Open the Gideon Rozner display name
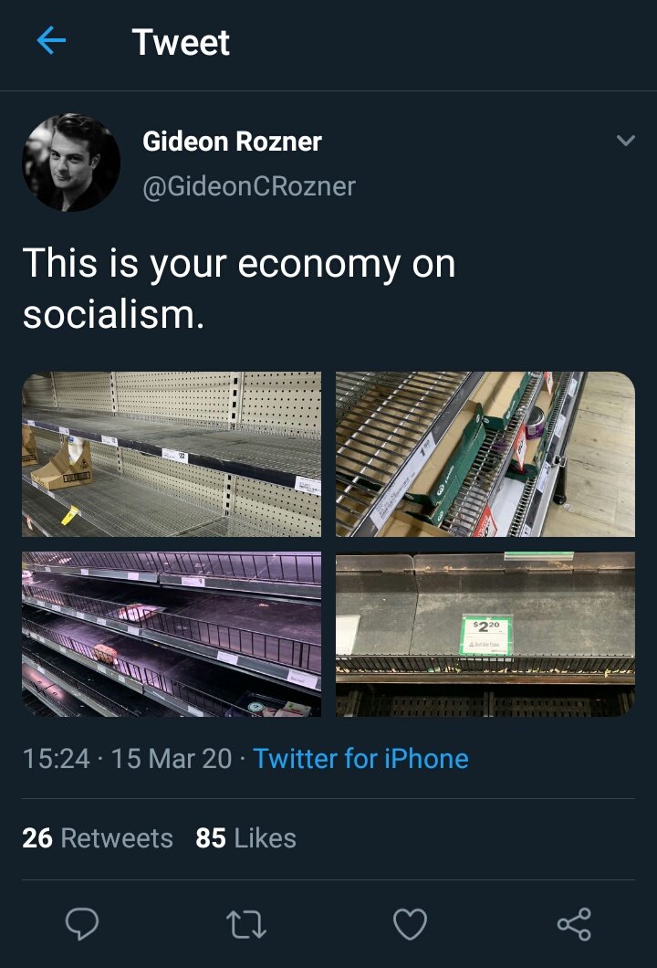 232,142
